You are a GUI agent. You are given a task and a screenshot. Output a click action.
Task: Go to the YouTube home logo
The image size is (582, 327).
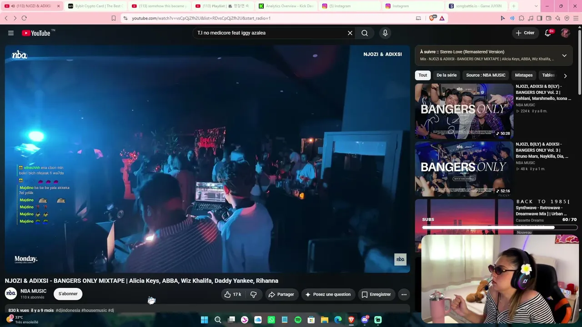(36, 33)
